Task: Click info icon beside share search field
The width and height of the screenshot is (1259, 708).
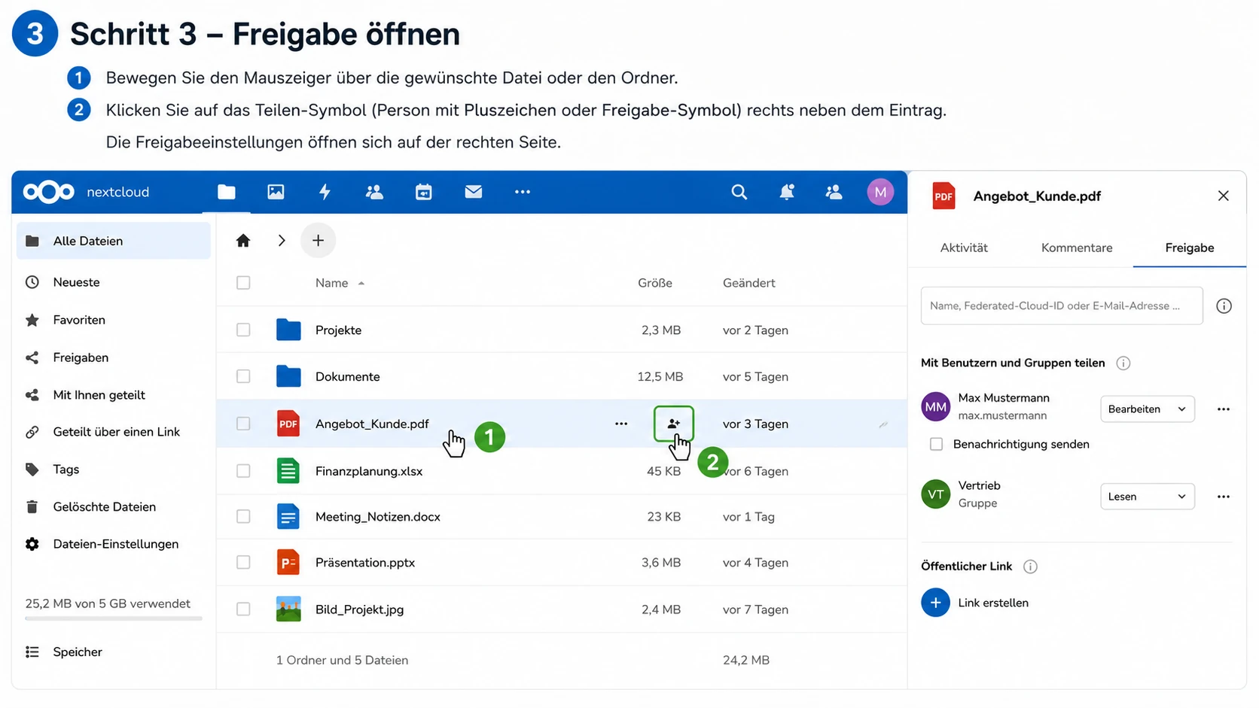Action: 1224,305
